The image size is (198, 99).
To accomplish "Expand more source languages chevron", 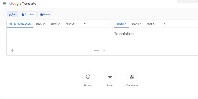I will click(85, 24).
